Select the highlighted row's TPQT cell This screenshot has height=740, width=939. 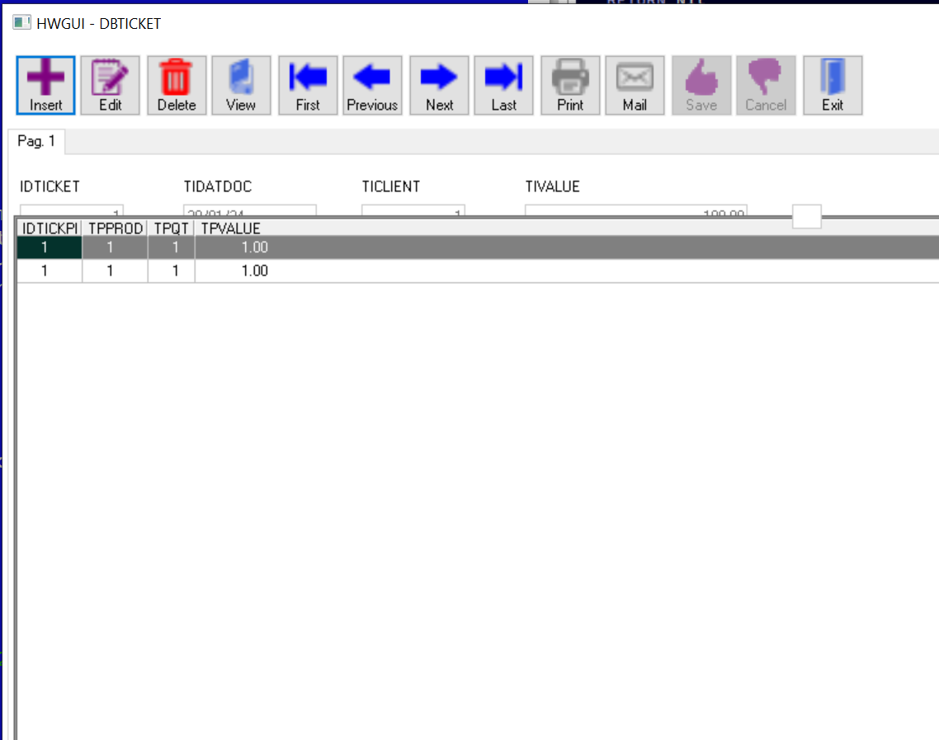172,247
